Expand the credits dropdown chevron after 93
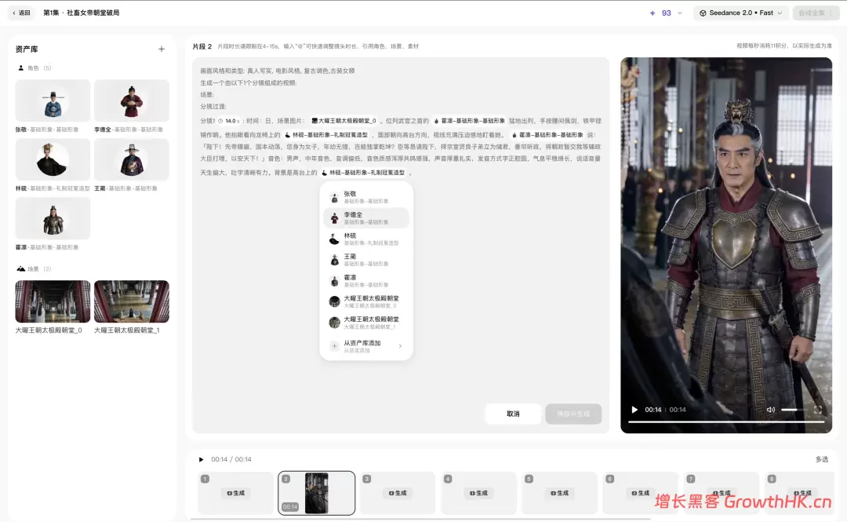847x522 pixels. click(x=679, y=13)
